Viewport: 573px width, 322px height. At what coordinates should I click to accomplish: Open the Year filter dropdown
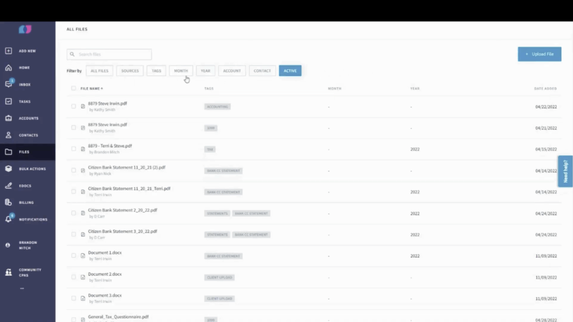coord(205,71)
